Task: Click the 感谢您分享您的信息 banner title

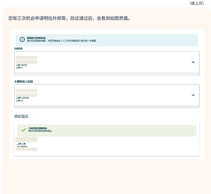Action: click(x=36, y=38)
